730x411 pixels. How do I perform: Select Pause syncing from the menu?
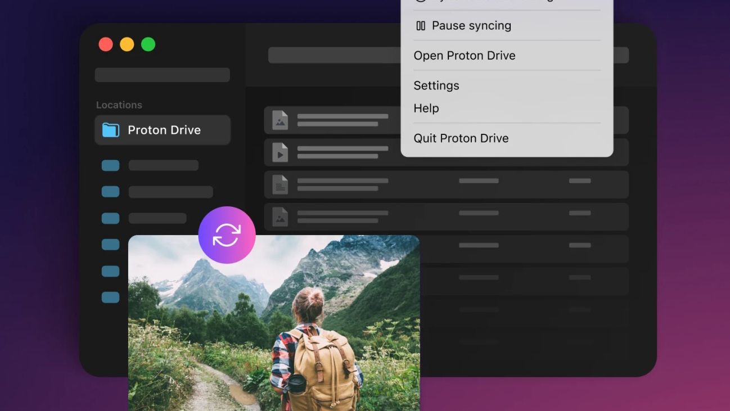pos(471,25)
